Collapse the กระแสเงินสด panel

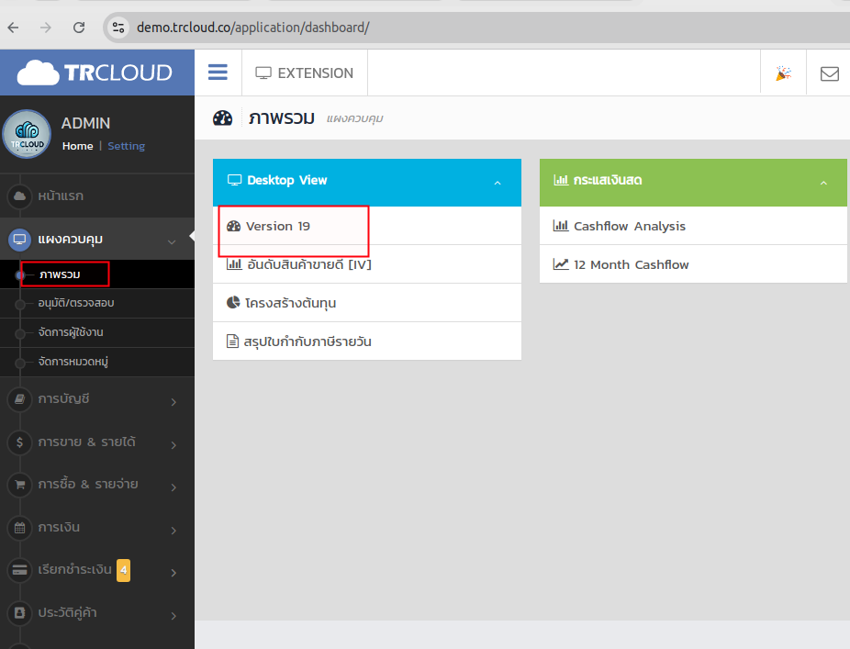[823, 183]
